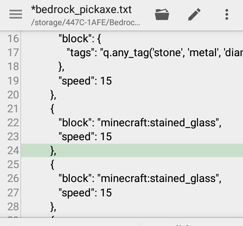
Task: Select line number 24 in gutter
Action: 13,151
